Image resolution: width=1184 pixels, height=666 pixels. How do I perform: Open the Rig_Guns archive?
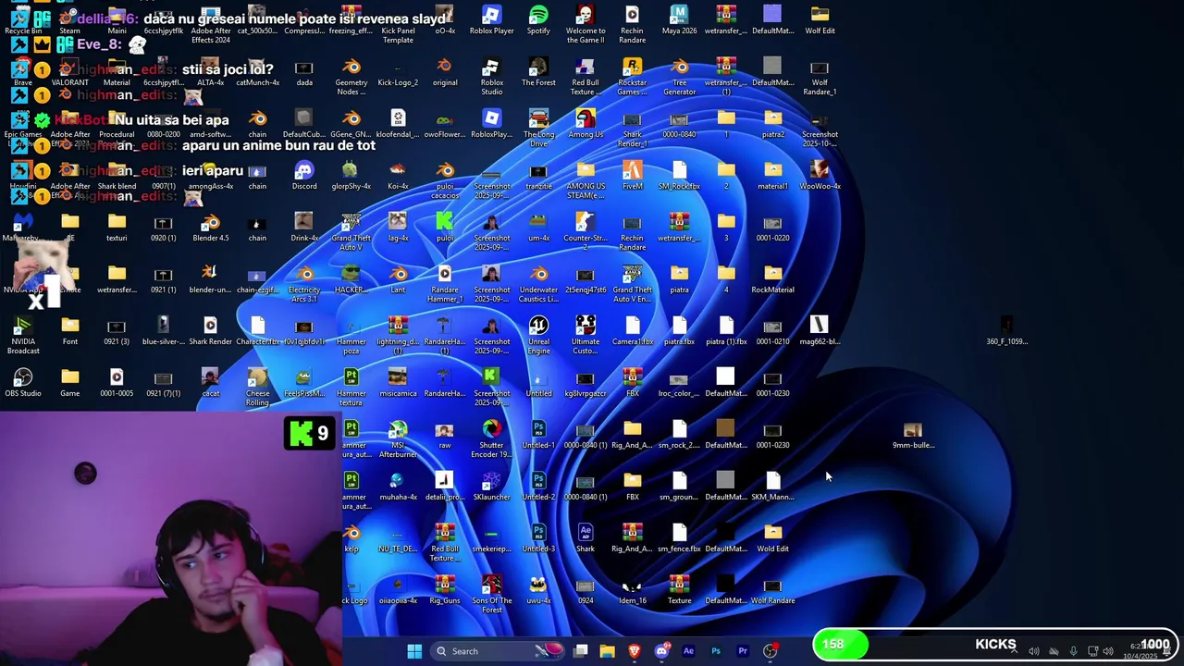tap(445, 590)
